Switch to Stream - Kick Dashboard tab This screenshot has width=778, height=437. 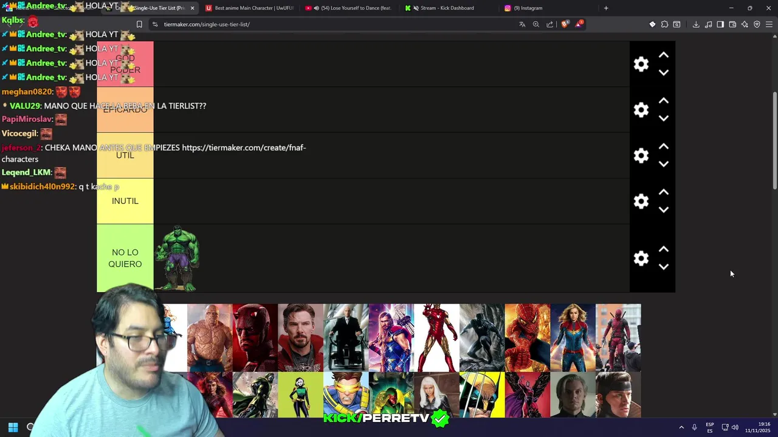(447, 8)
